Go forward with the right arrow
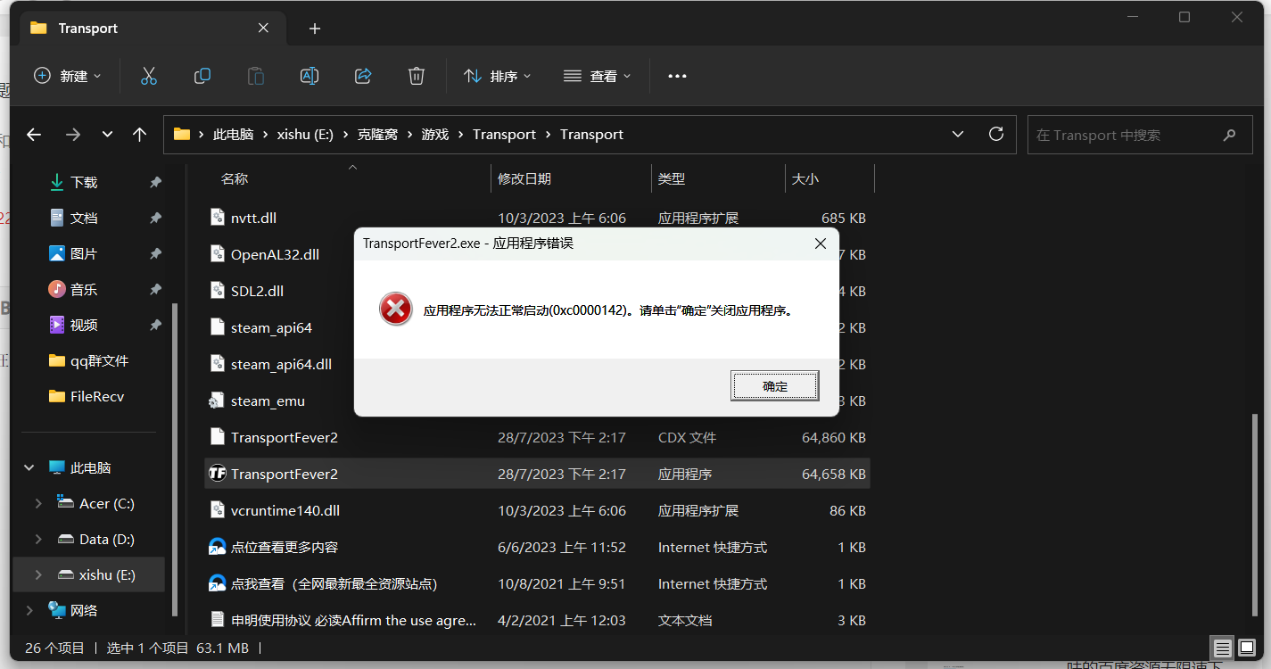Viewport: 1271px width, 669px height. click(73, 135)
